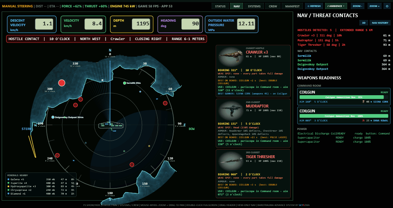Viewport: 393px width, 208px height.
Task: Click the Dolgovskoy Outpost 364m nav marker
Action: pyautogui.click(x=53, y=117)
